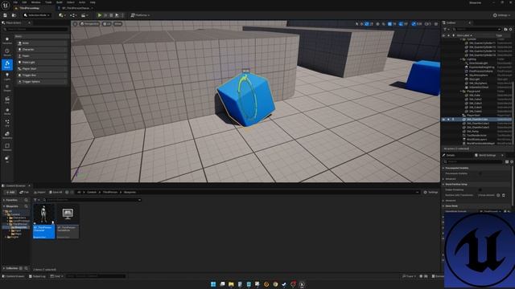The image size is (515, 289).
Task: Select the Trigger Box item in Place Actors
Action: click(42, 75)
